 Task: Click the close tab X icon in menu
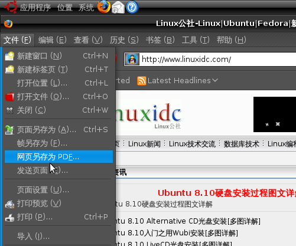pos(9,110)
